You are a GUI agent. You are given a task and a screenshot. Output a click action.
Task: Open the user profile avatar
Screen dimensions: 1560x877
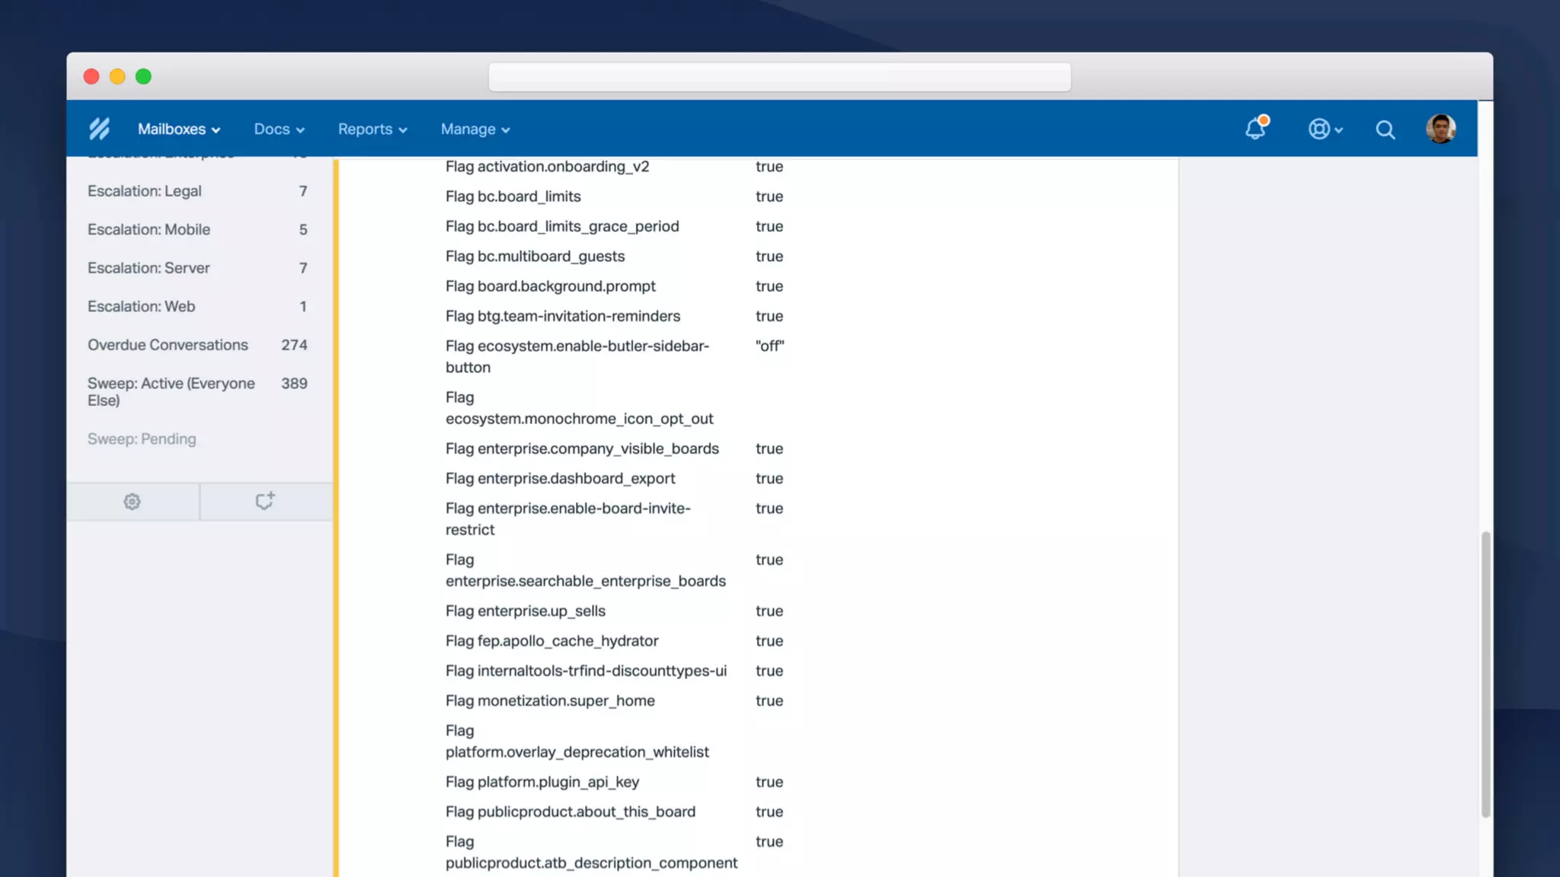pos(1440,129)
